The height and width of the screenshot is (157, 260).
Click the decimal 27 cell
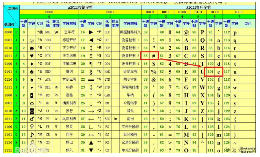[x=83, y=119]
